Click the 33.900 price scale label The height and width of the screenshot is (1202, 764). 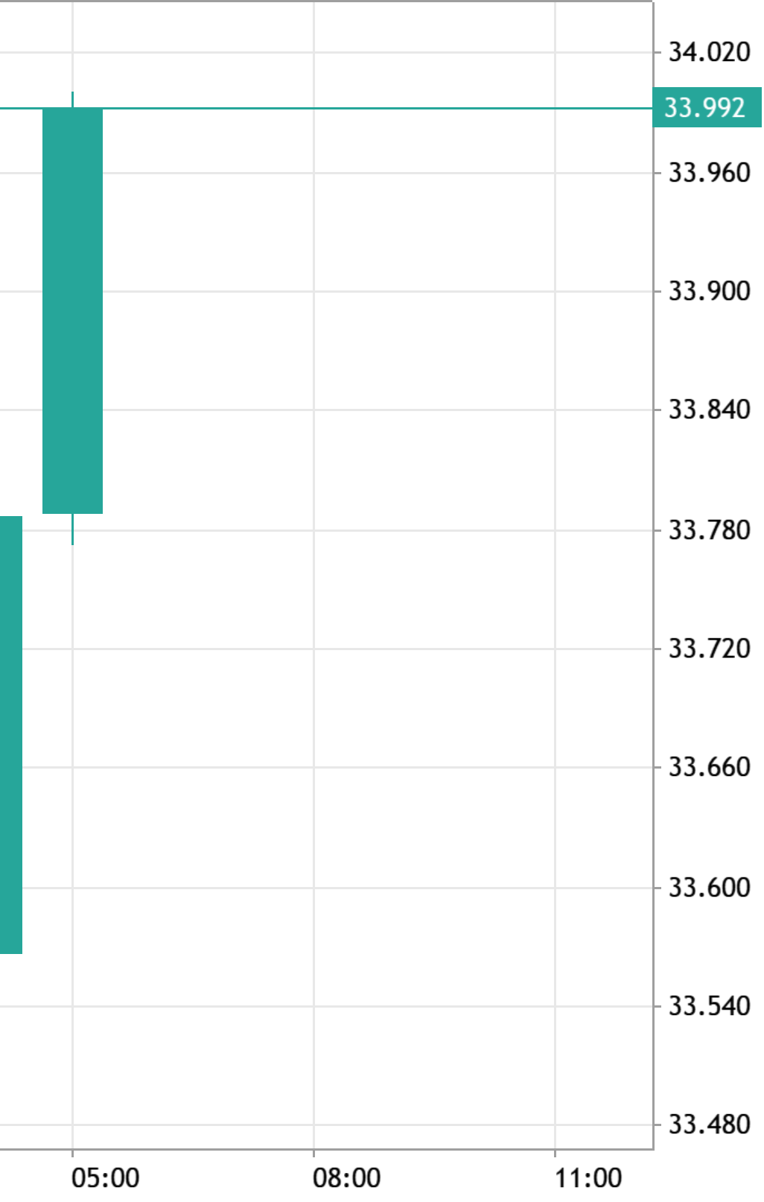(709, 291)
